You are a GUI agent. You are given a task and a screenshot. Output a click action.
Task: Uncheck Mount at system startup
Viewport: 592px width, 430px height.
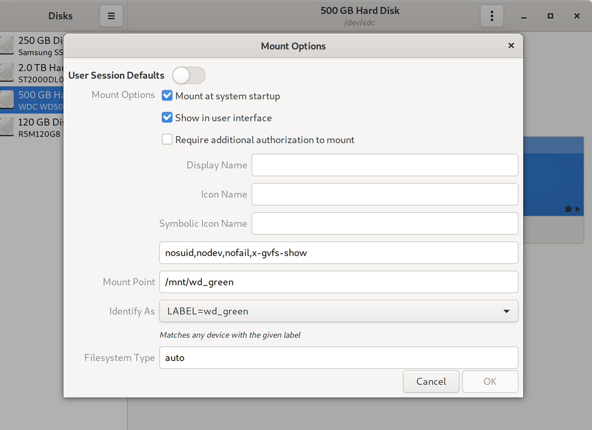coord(167,96)
